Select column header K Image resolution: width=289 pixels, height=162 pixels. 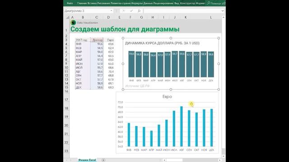[186, 17]
